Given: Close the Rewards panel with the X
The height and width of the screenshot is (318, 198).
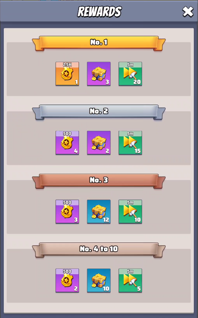Looking at the screenshot, I should pyautogui.click(x=188, y=12).
